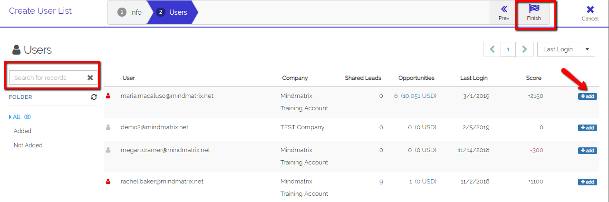Go to the previous page of users

(x=492, y=49)
